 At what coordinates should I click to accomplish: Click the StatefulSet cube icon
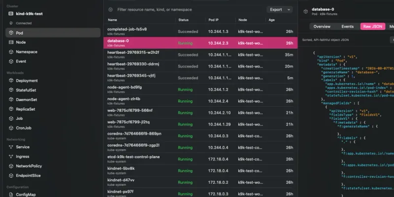tap(11, 90)
